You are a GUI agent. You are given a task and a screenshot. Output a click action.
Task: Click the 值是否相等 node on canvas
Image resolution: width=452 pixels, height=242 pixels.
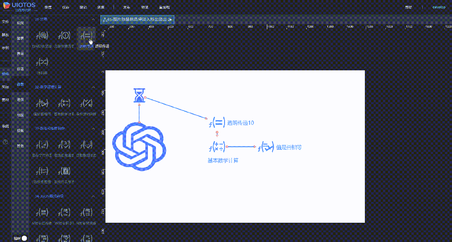tap(279, 147)
